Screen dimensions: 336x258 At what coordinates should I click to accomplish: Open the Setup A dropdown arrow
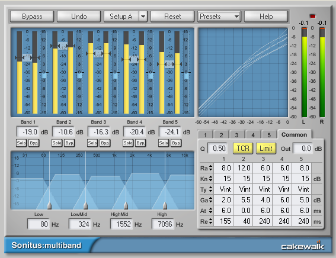click(x=143, y=17)
